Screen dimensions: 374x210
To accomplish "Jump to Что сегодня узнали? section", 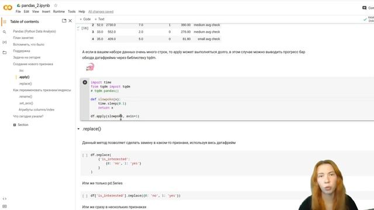I will (28, 117).
